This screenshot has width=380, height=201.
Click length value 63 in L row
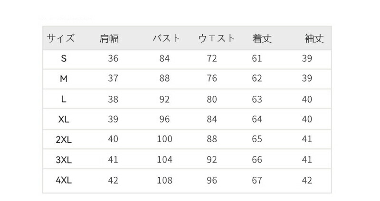point(257,99)
